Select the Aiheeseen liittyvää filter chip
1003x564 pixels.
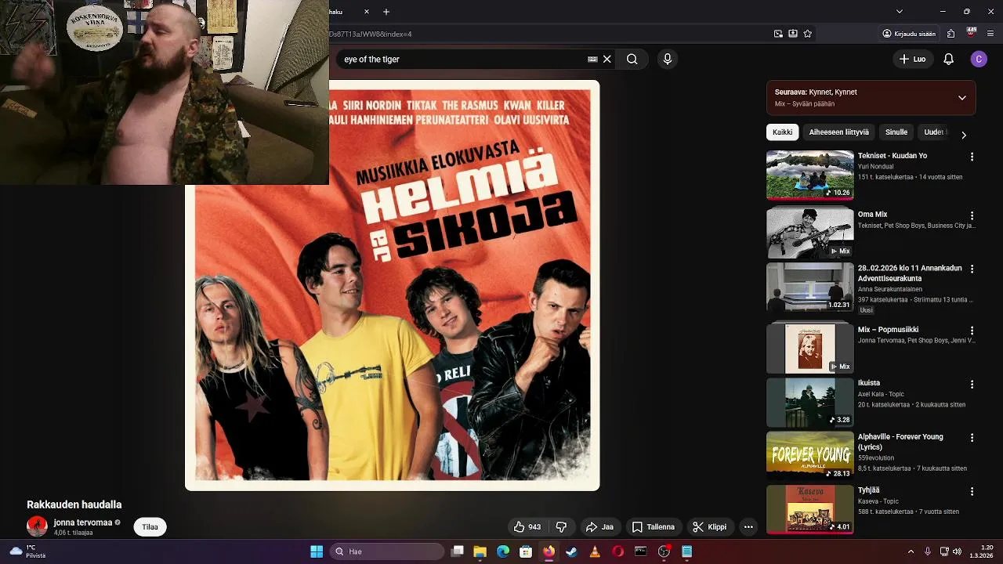tap(838, 132)
